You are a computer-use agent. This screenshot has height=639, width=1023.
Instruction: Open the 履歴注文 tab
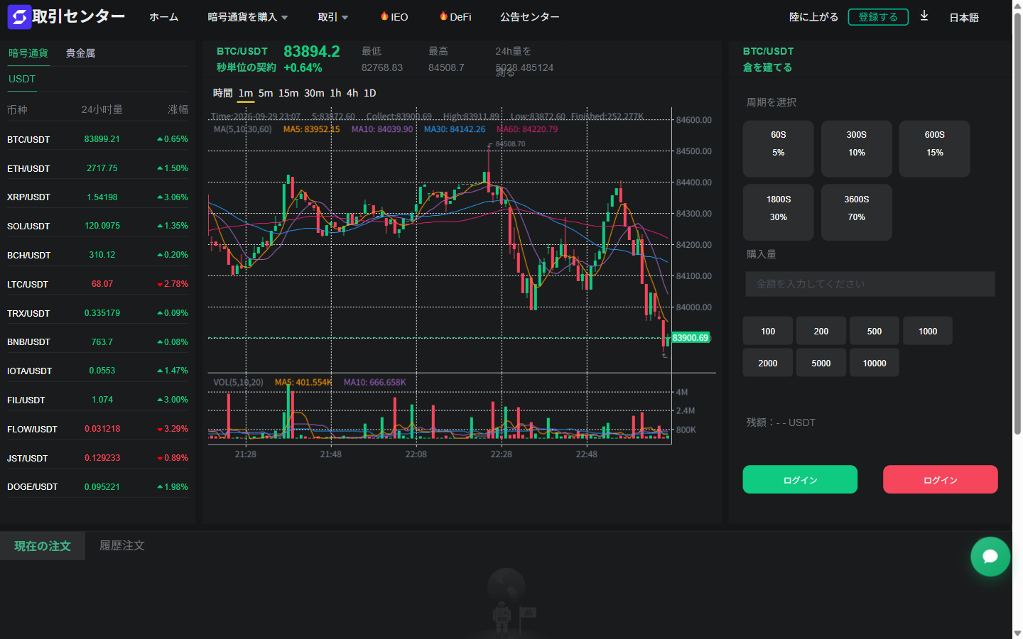click(x=122, y=545)
